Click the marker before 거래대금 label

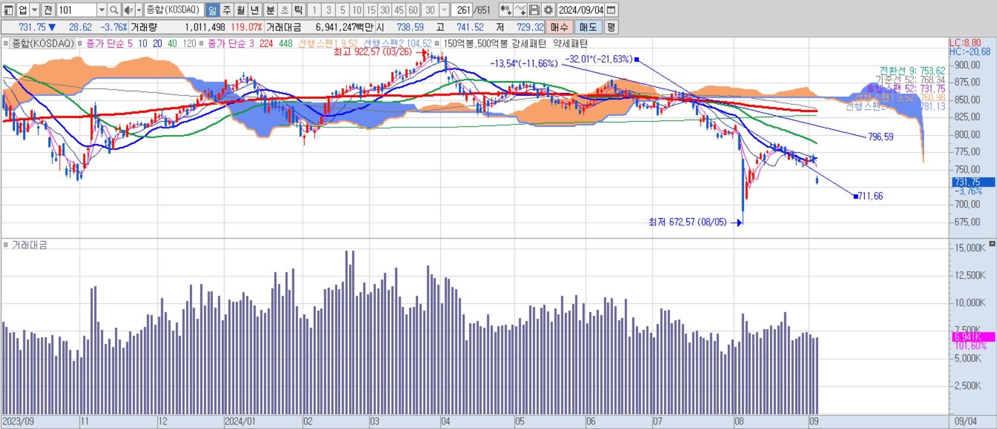pyautogui.click(x=6, y=245)
